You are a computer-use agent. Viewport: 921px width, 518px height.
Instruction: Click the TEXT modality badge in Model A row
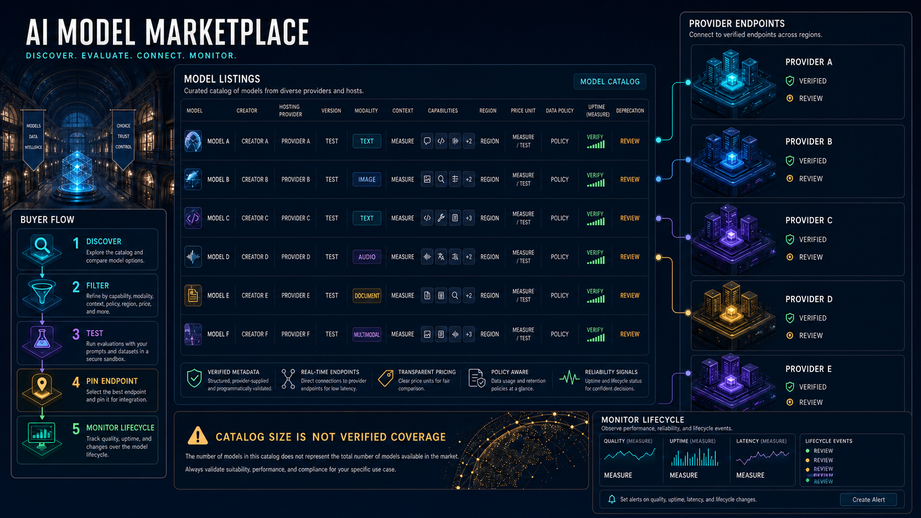pos(367,141)
